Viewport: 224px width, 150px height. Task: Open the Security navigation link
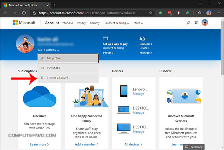coord(95,23)
